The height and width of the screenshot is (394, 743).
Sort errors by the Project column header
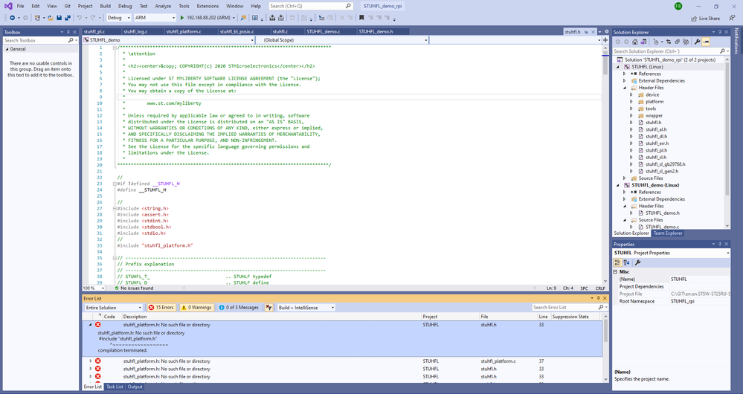click(450, 317)
